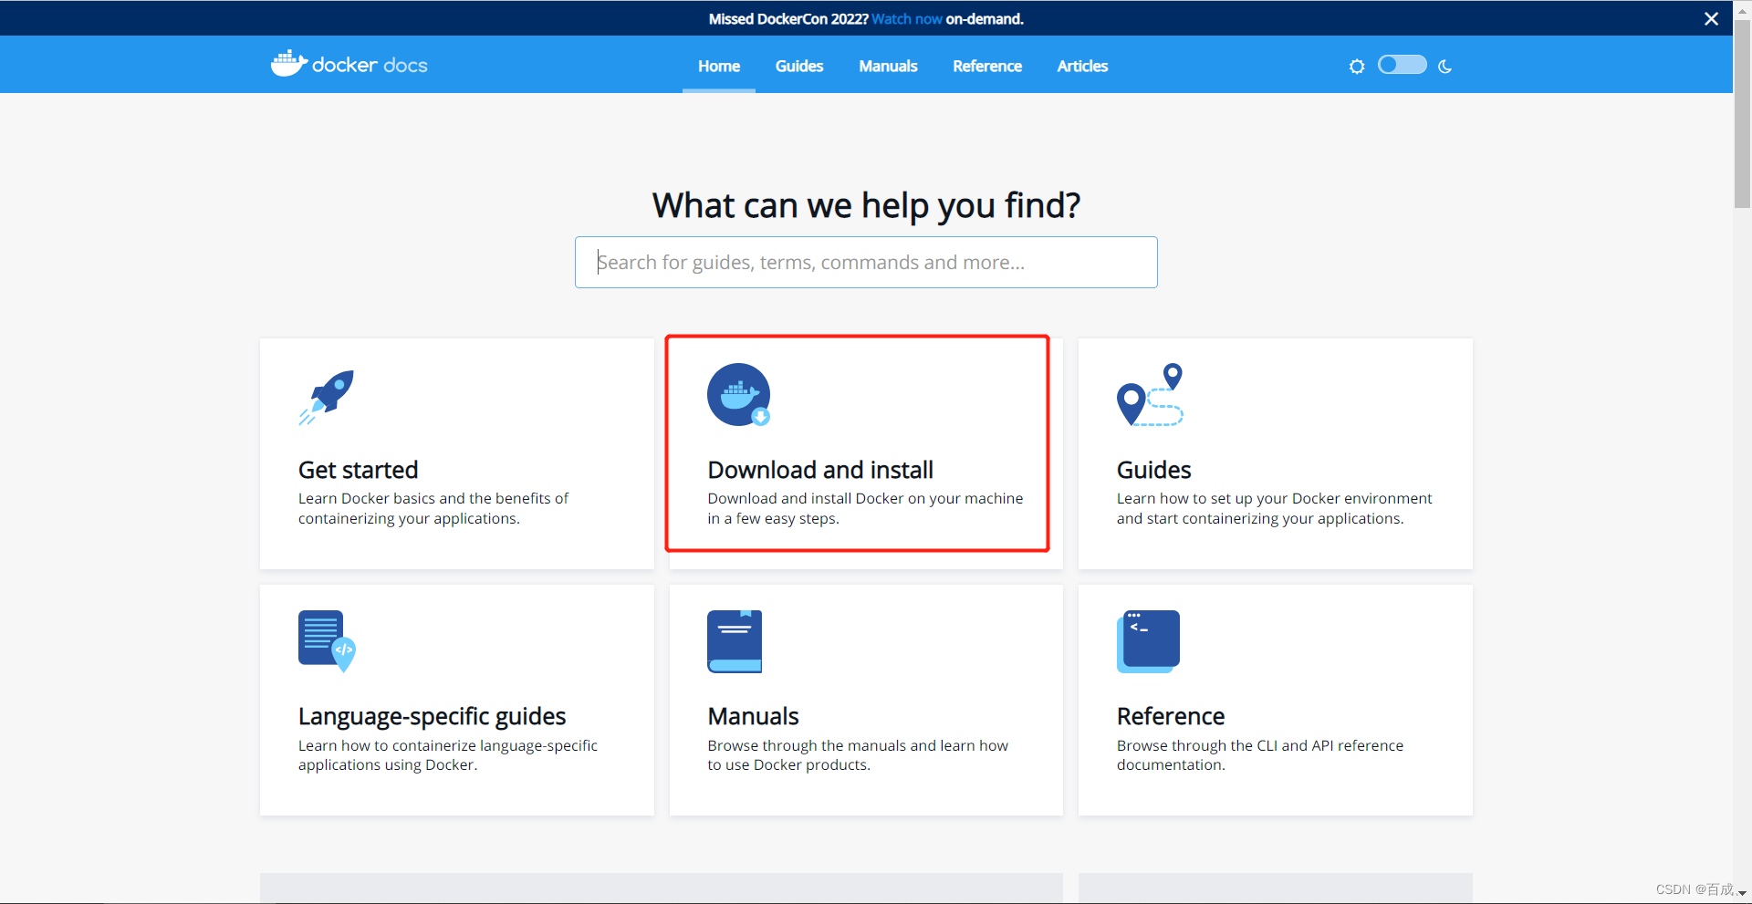Focus the docs search field
This screenshot has height=904, width=1752.
[866, 262]
